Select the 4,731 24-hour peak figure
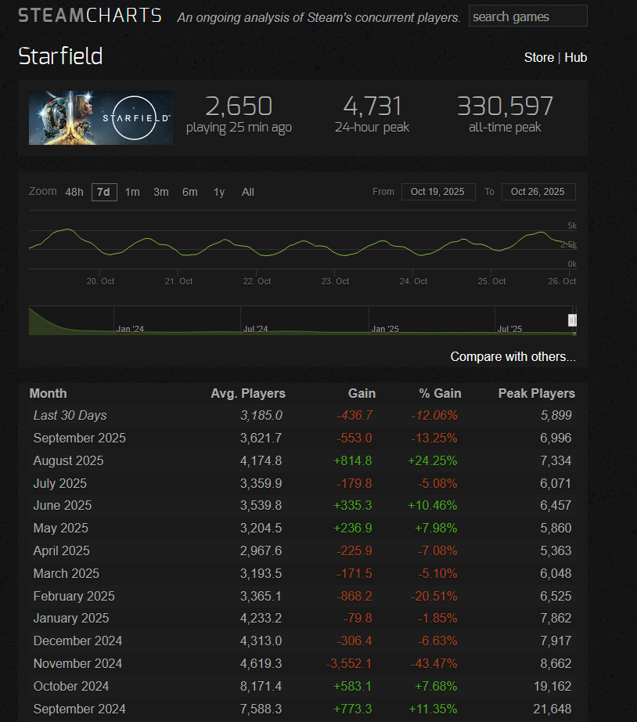The width and height of the screenshot is (637, 722). tap(372, 106)
